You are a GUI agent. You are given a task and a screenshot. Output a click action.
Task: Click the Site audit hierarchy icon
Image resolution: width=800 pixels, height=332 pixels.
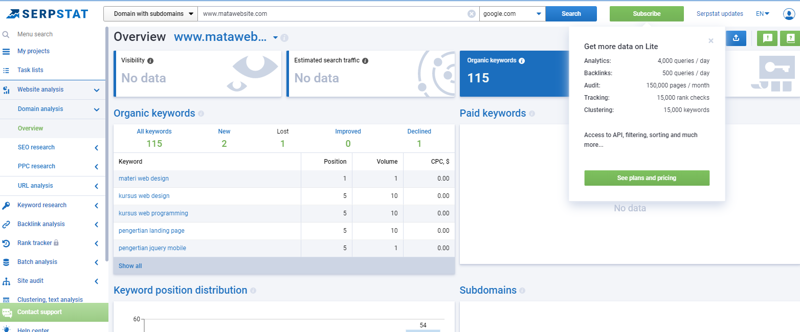(6, 281)
